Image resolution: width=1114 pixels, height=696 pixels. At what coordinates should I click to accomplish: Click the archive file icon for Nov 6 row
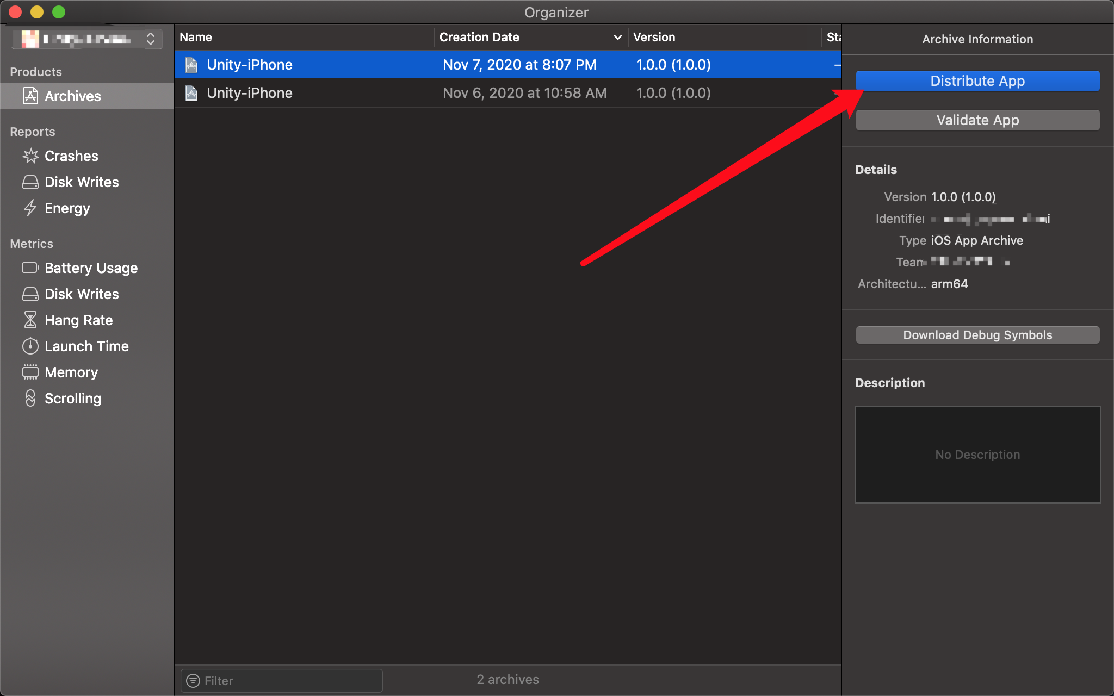pos(191,93)
